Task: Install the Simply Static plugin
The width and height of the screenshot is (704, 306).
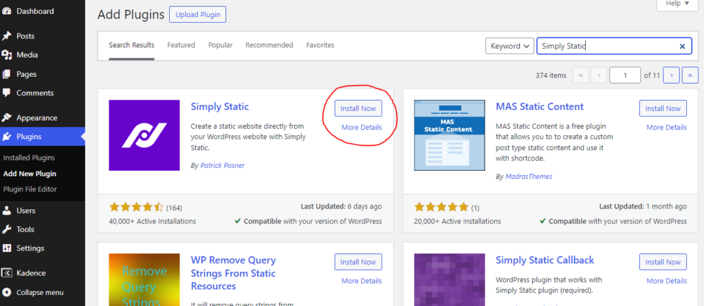Action: (357, 108)
